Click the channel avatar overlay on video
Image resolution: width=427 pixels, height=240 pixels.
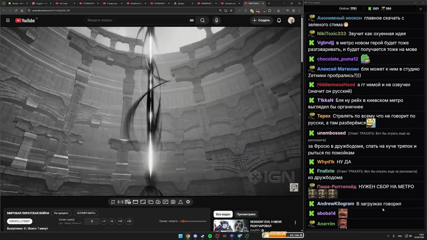tap(294, 187)
